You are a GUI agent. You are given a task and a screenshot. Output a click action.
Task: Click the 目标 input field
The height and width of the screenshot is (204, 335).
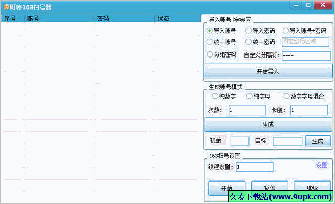[x=288, y=141]
